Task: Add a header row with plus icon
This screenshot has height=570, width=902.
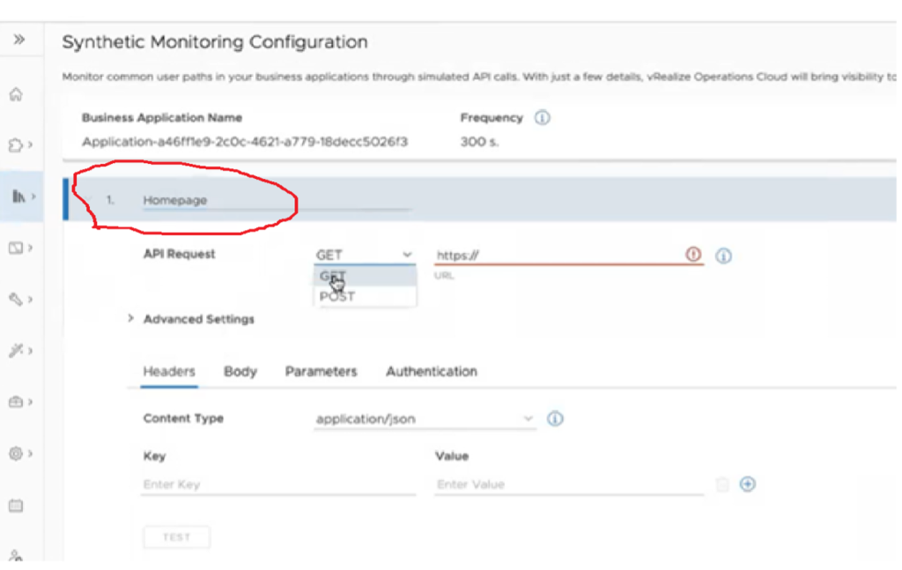Action: (748, 485)
